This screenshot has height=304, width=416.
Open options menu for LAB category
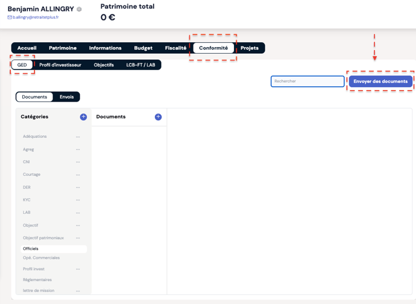pyautogui.click(x=78, y=213)
